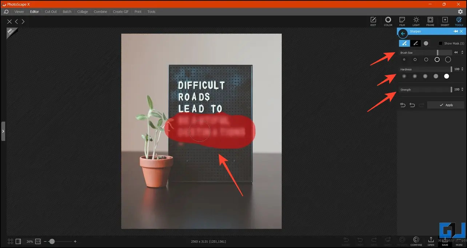Adjust the Strength value stepper
The width and height of the screenshot is (467, 248).
pyautogui.click(x=462, y=90)
